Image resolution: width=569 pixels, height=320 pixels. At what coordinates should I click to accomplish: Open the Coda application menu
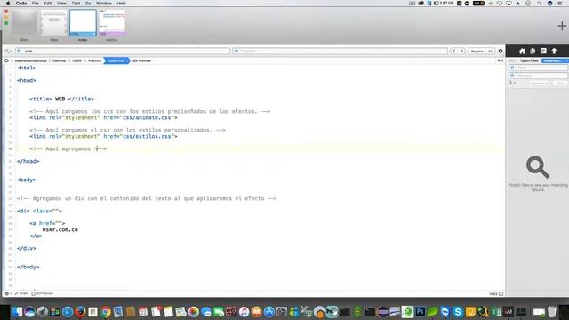[21, 4]
